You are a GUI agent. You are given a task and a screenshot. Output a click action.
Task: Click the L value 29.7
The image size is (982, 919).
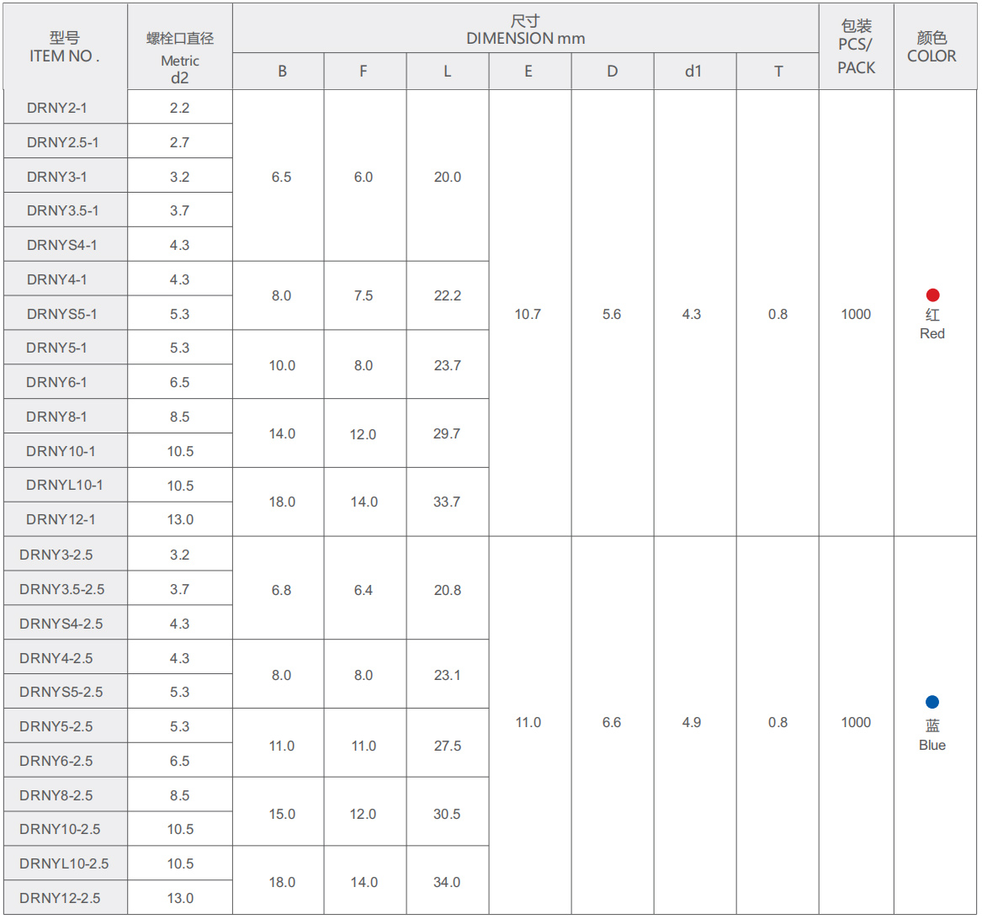coord(447,433)
